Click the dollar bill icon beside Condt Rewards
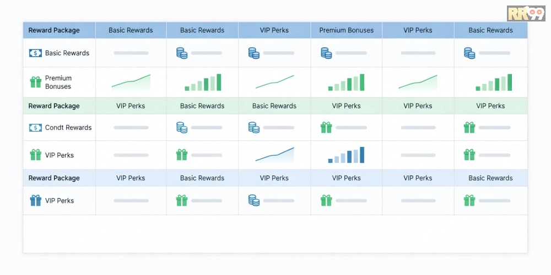The height and width of the screenshot is (275, 551). coord(35,128)
